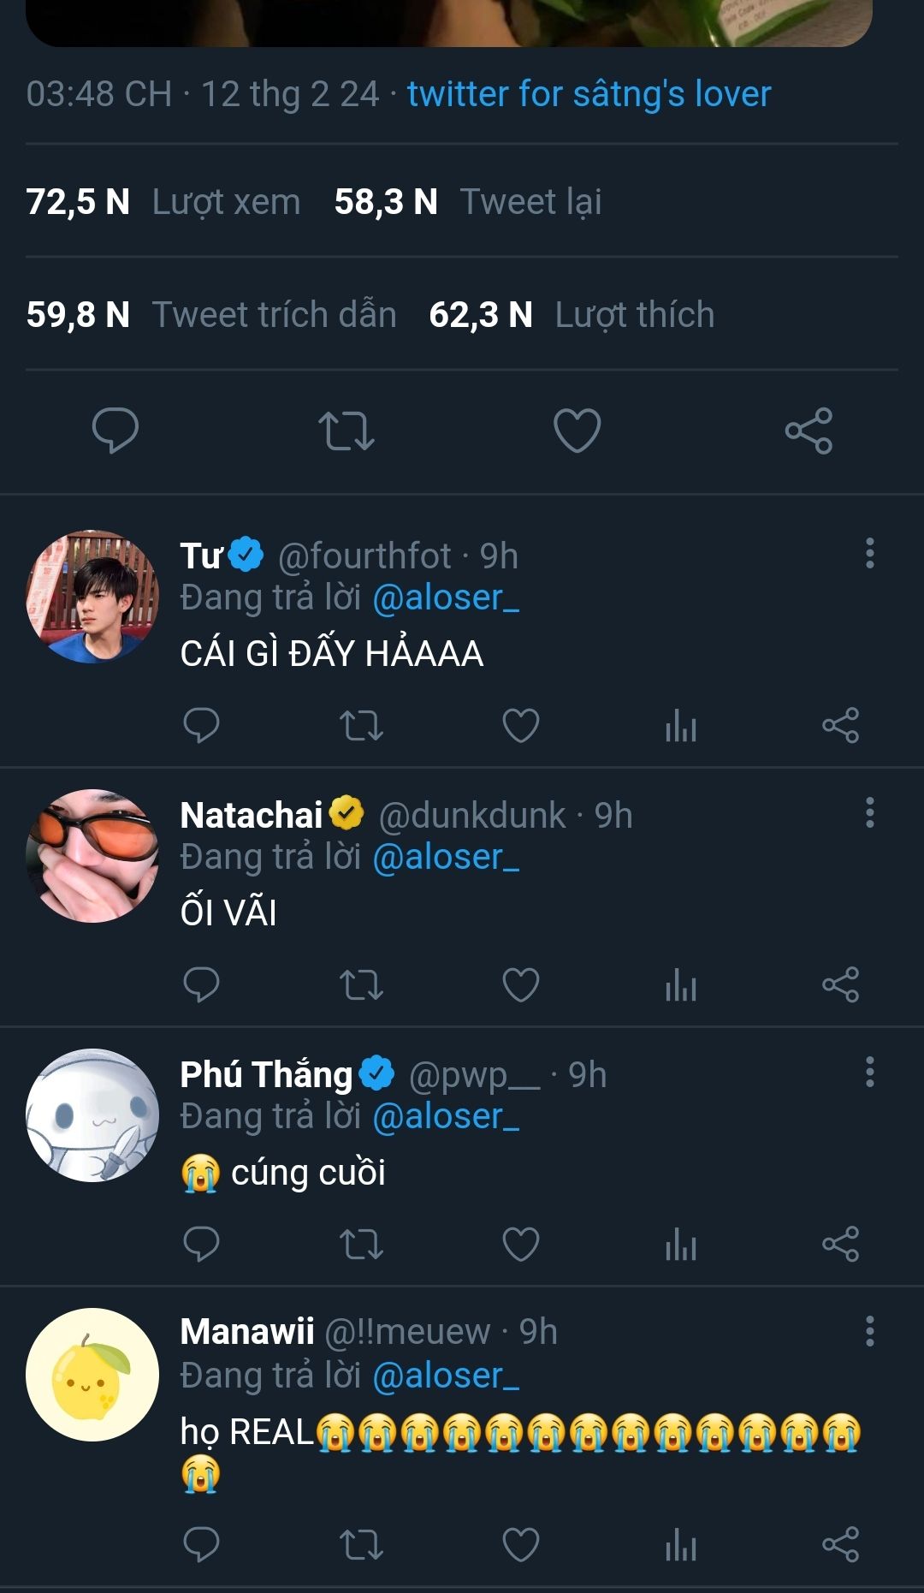Open @aloser_ mention in Tư's reply
The height and width of the screenshot is (1593, 924).
tap(446, 597)
